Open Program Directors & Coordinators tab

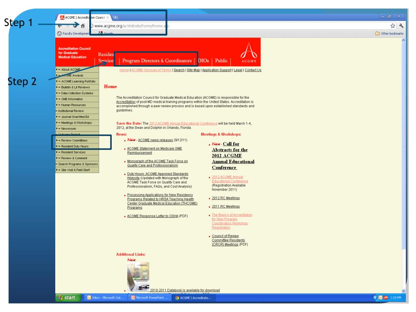[157, 61]
